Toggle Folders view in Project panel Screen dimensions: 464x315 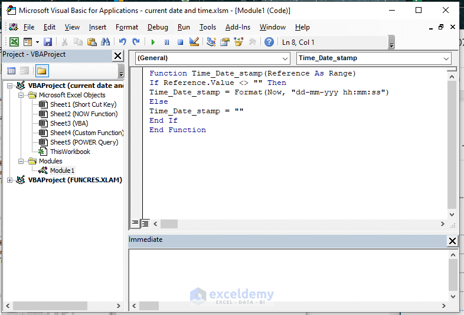point(42,71)
